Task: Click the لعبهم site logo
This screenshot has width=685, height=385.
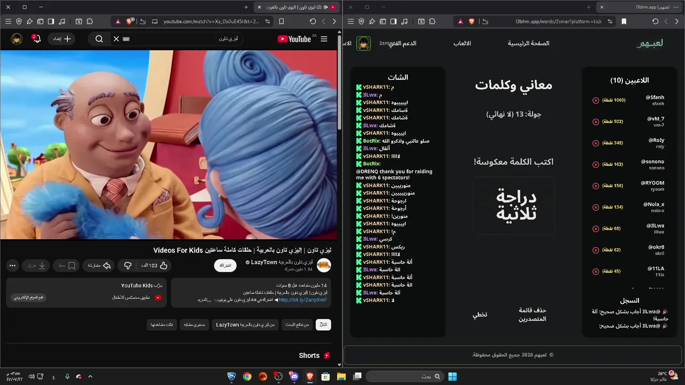Action: tap(650, 43)
